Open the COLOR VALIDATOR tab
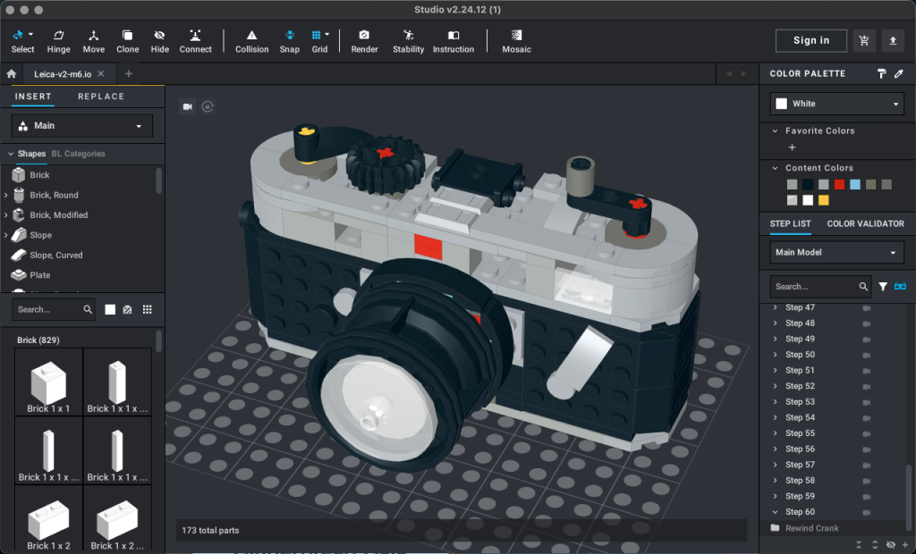This screenshot has height=554, width=916. pyautogui.click(x=865, y=223)
